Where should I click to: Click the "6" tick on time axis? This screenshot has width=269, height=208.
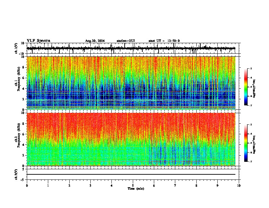(x=154, y=186)
